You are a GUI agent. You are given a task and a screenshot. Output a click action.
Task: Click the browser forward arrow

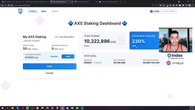point(5,5)
